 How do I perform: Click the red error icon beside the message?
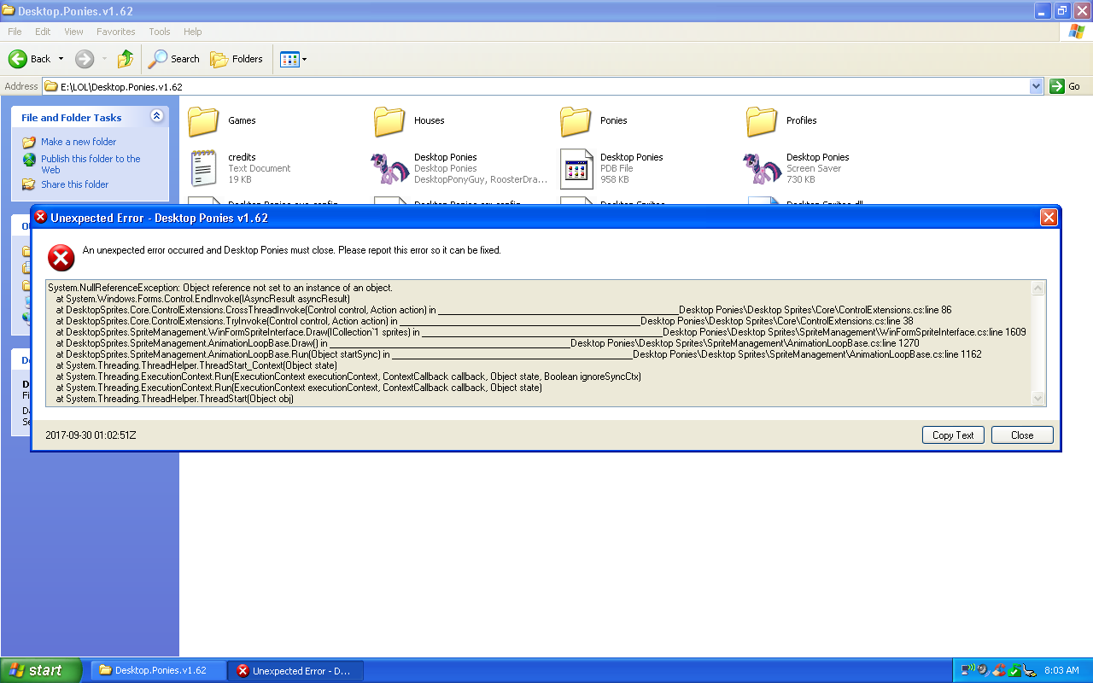(61, 257)
